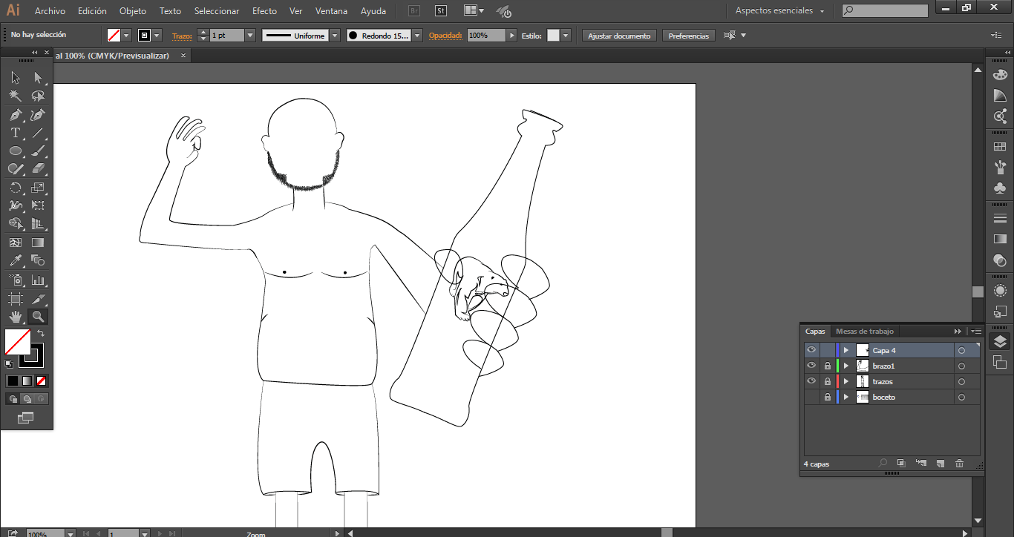Hide the Capa 4 layer

click(811, 350)
